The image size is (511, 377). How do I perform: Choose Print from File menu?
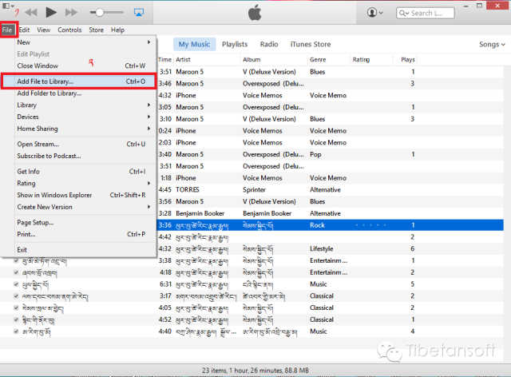coord(84,234)
